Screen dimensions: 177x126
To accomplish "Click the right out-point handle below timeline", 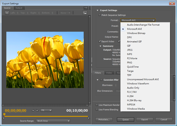I will click(88, 117).
